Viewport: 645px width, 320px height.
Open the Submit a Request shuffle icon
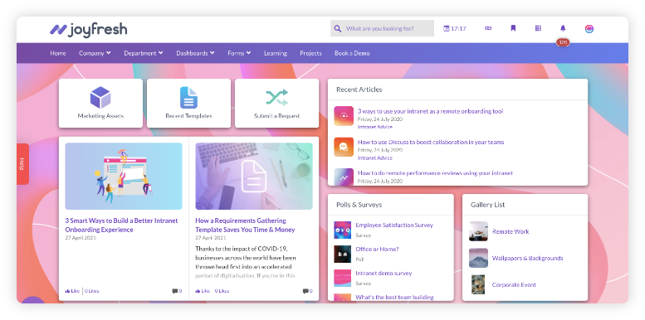pyautogui.click(x=276, y=98)
